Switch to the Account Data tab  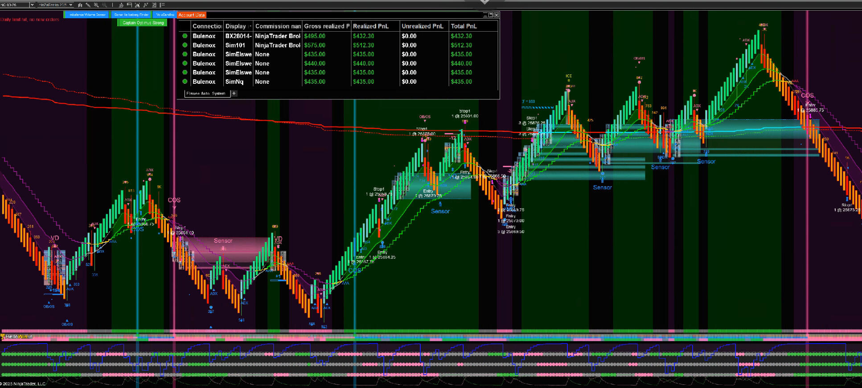point(192,15)
